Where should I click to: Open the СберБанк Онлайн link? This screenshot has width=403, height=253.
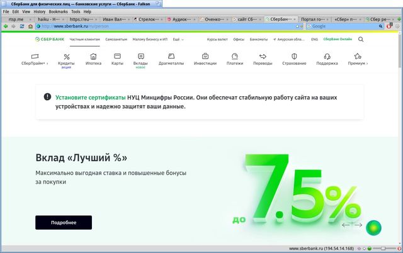click(338, 39)
